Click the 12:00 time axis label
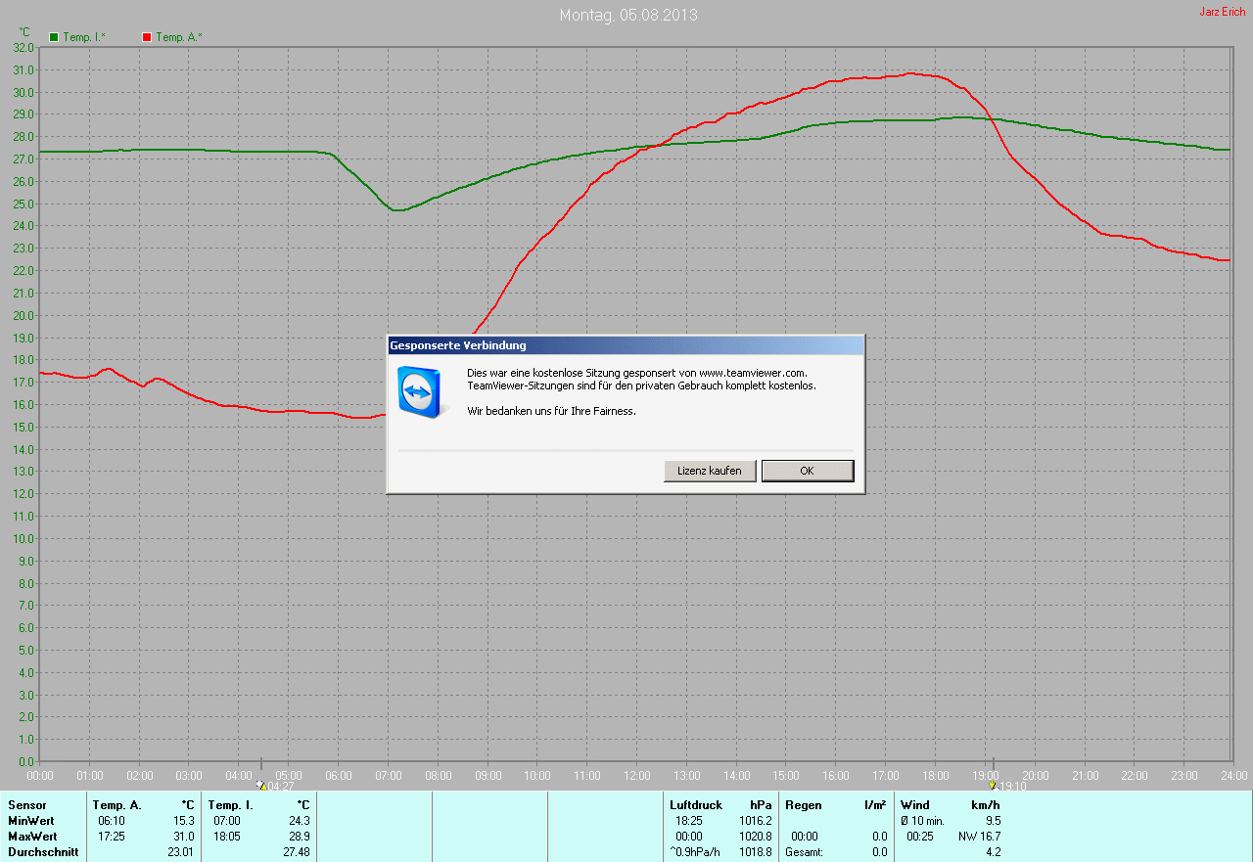 (x=636, y=775)
